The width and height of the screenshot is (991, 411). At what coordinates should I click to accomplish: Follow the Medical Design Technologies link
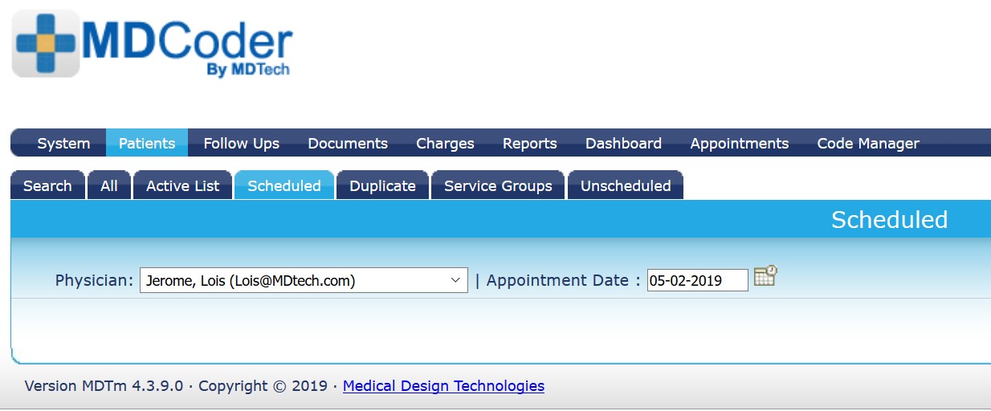point(443,386)
